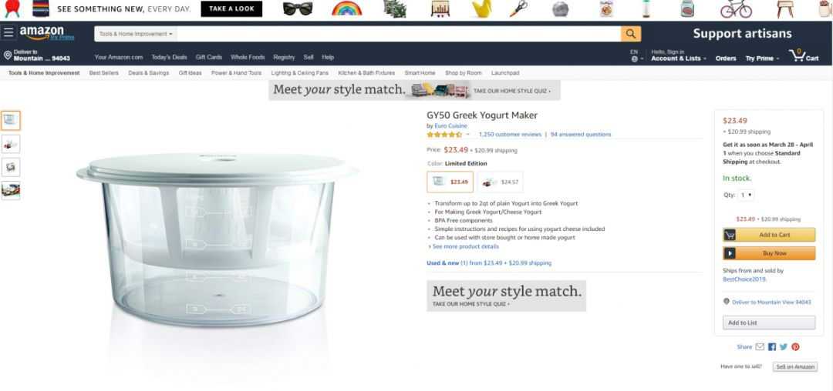833x391 pixels.
Task: Click the orange search magnifier button
Action: point(631,34)
